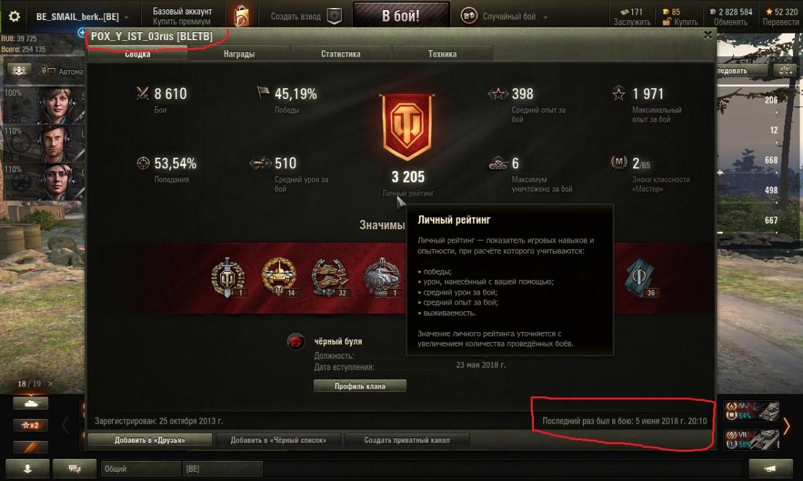Screen dimensions: 803x481
Task: Click the clan emblem чёрный буля
Action: click(295, 341)
